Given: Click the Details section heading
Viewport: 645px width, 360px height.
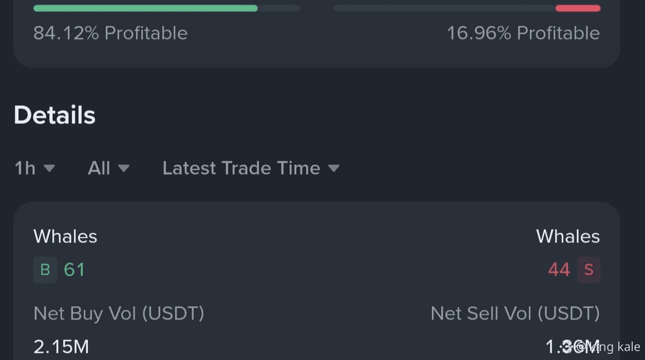Looking at the screenshot, I should tap(55, 115).
